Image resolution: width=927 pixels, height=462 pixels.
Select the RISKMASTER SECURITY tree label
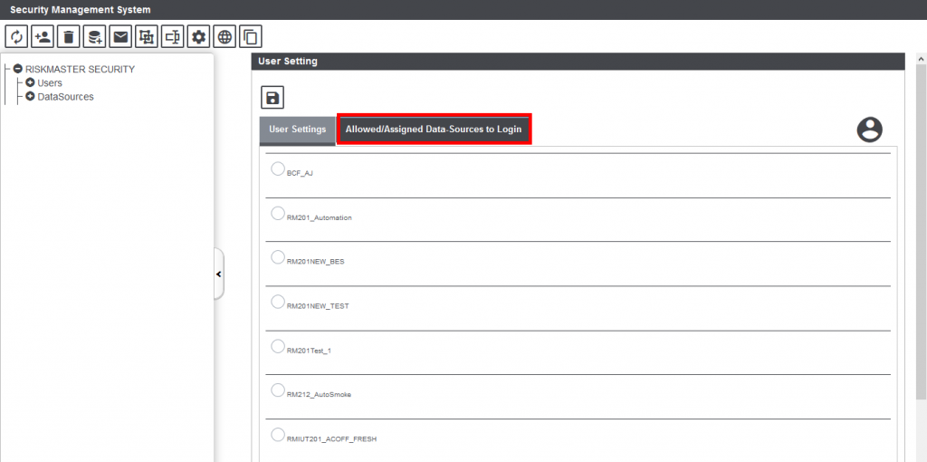pyautogui.click(x=80, y=69)
